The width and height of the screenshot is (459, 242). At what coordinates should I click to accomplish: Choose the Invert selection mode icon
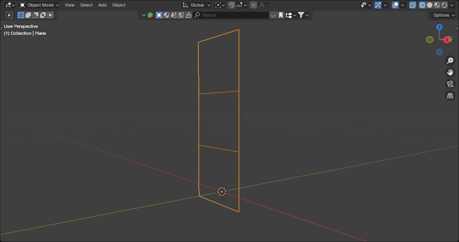pos(43,15)
